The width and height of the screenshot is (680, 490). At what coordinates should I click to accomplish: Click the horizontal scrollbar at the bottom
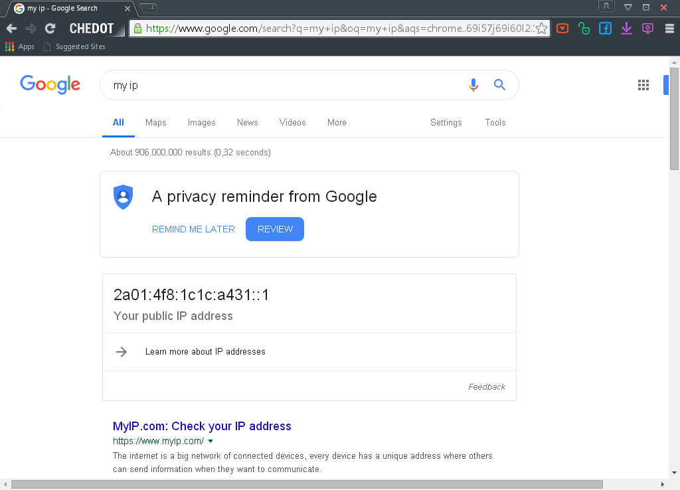pos(306,485)
